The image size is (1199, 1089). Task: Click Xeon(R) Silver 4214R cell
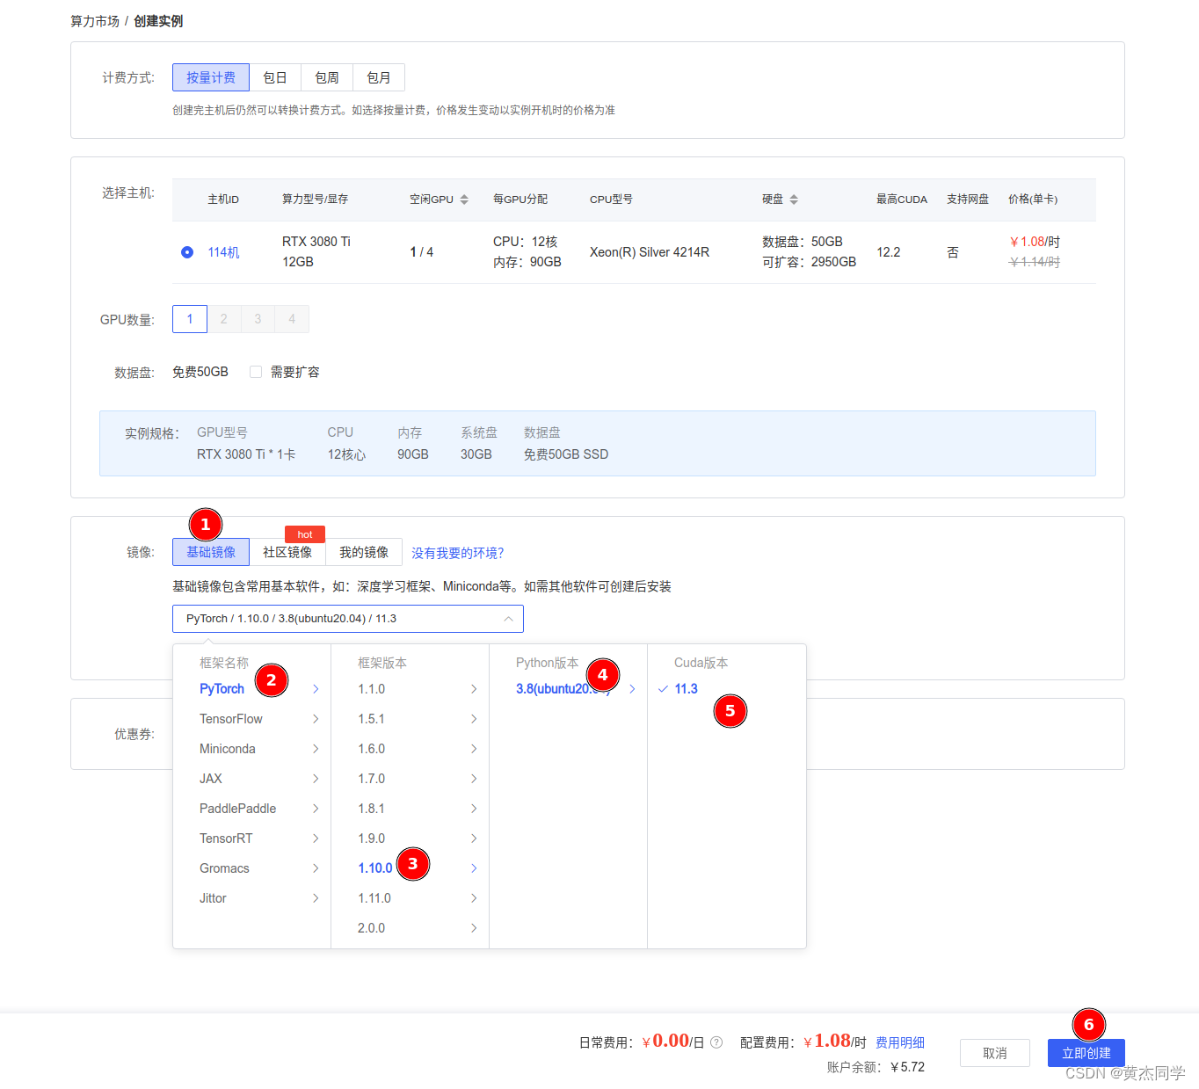[650, 252]
